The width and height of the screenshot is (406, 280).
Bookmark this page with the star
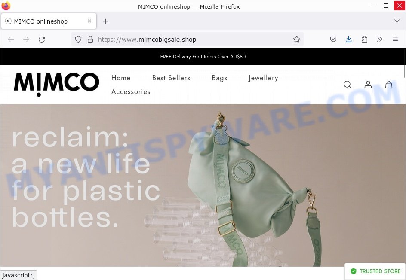coord(297,40)
